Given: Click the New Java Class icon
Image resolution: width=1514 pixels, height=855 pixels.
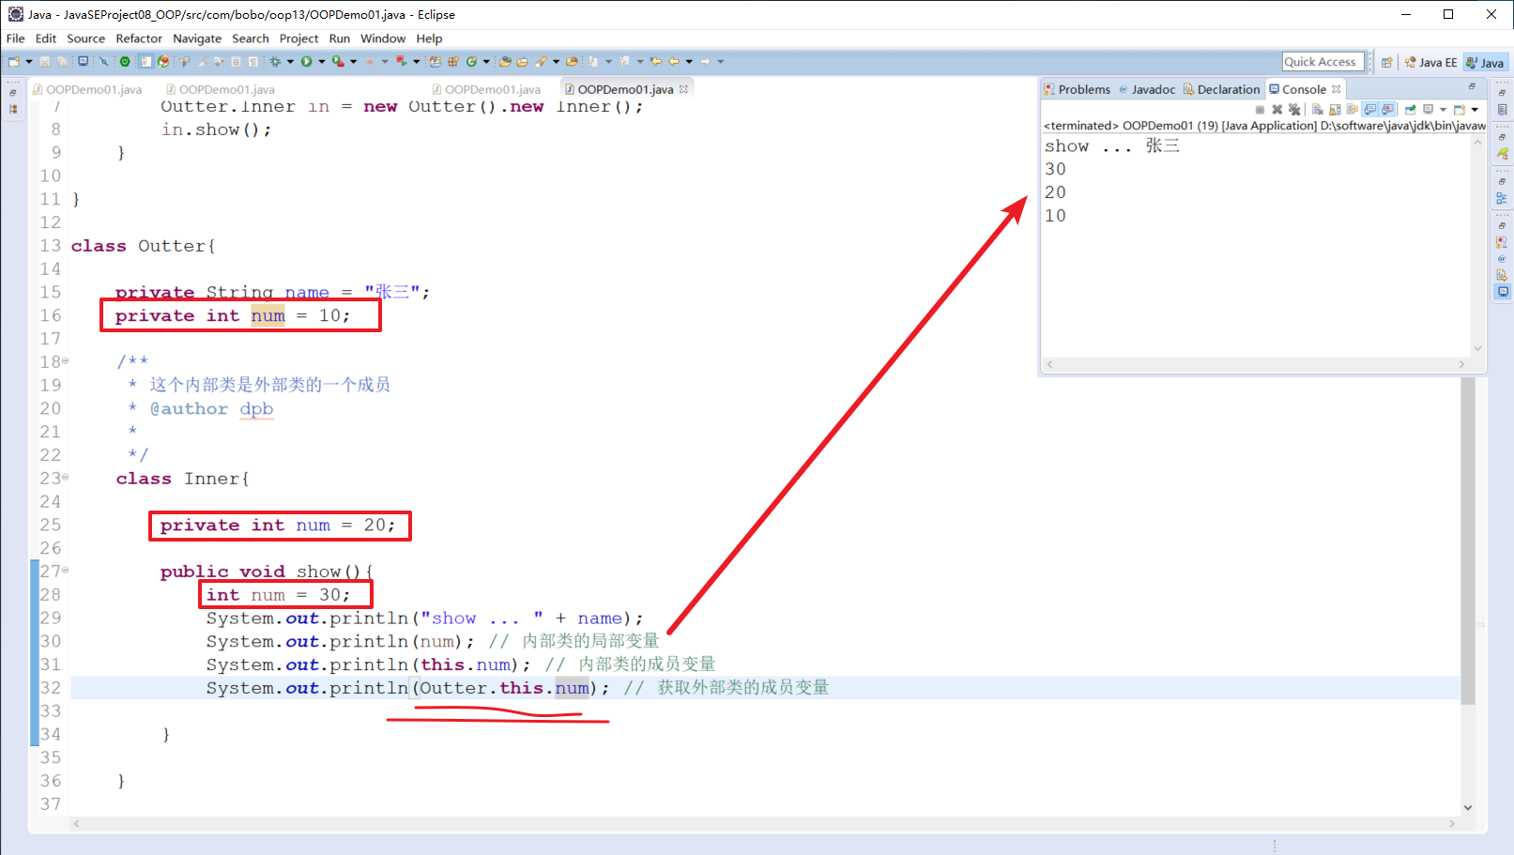Looking at the screenshot, I should tap(471, 61).
